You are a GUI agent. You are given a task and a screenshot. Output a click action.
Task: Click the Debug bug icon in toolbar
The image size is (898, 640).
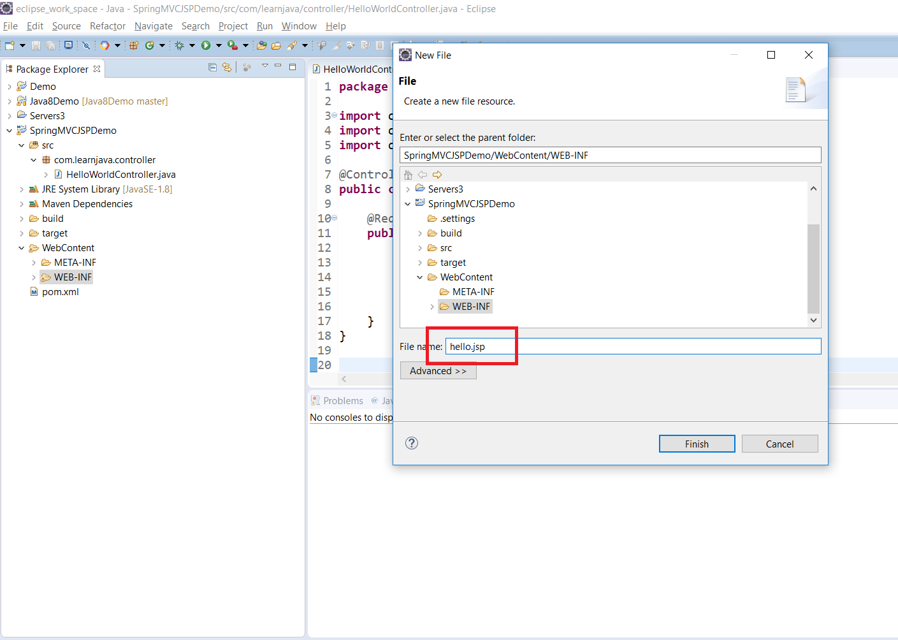click(x=180, y=45)
